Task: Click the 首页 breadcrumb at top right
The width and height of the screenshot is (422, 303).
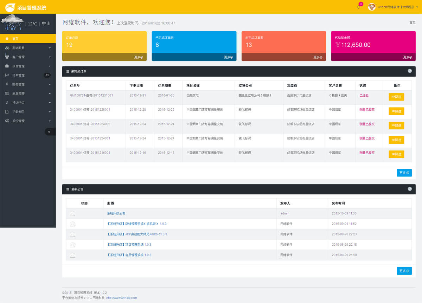Action: 412,22
